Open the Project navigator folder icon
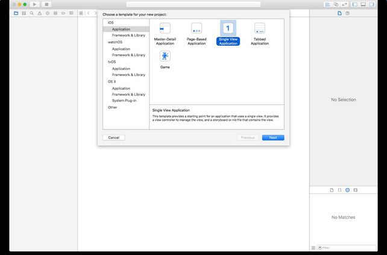 pos(16,13)
